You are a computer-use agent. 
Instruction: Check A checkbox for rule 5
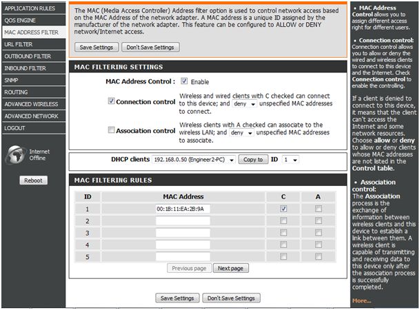[319, 256]
